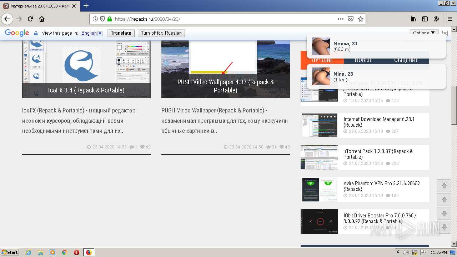Reload the current page

click(x=30, y=19)
